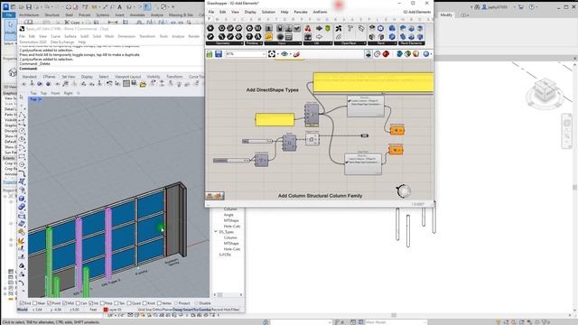The height and width of the screenshot is (325, 578).
Task: Toggle the Near osnap checkbox
Action: coord(34,303)
